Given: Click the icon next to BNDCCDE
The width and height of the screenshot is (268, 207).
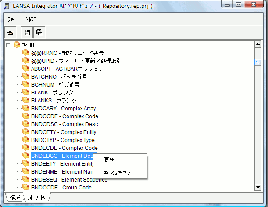Looking at the screenshot, I should tap(25, 116).
